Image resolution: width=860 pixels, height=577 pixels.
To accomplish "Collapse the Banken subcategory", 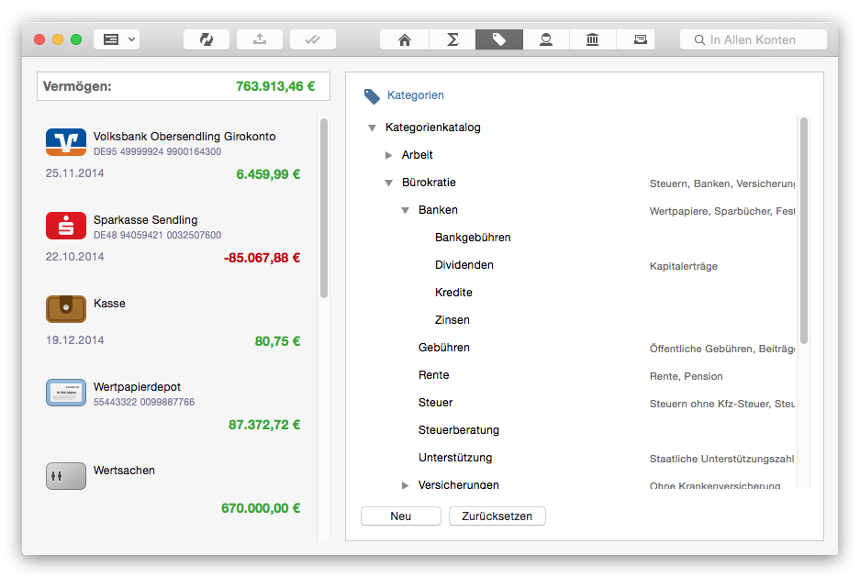I will coord(405,211).
